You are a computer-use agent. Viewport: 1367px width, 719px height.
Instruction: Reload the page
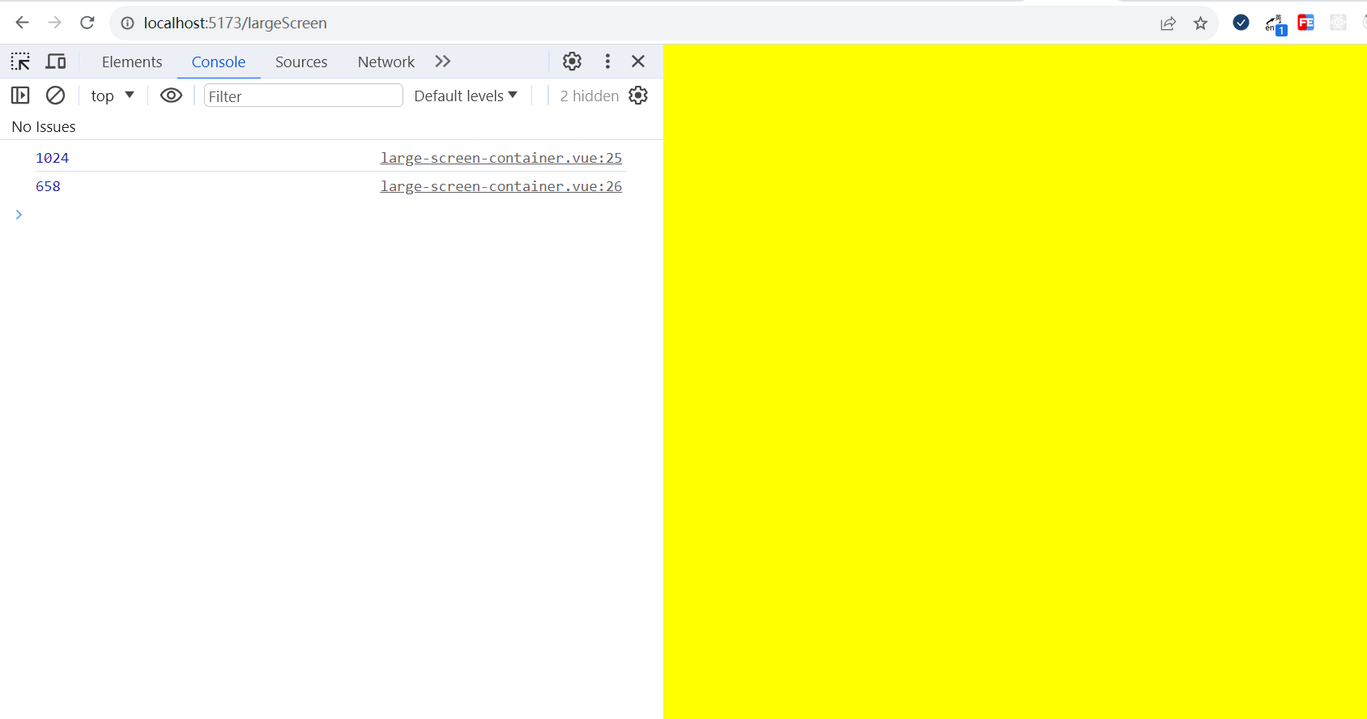click(x=87, y=23)
